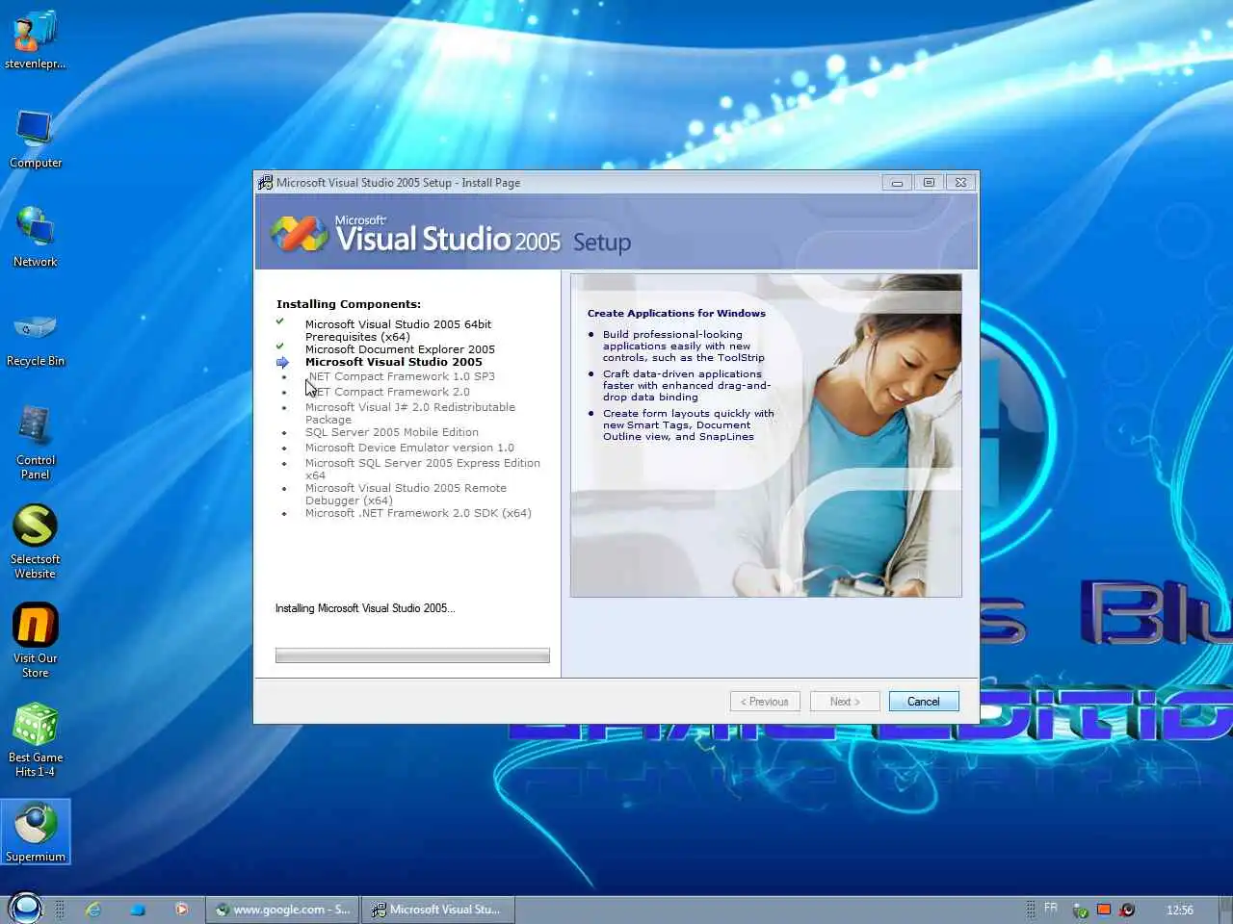Switch to the www.google.com taskbar window

282,910
